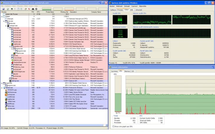Open the Memory tab in System Information

click(127, 71)
